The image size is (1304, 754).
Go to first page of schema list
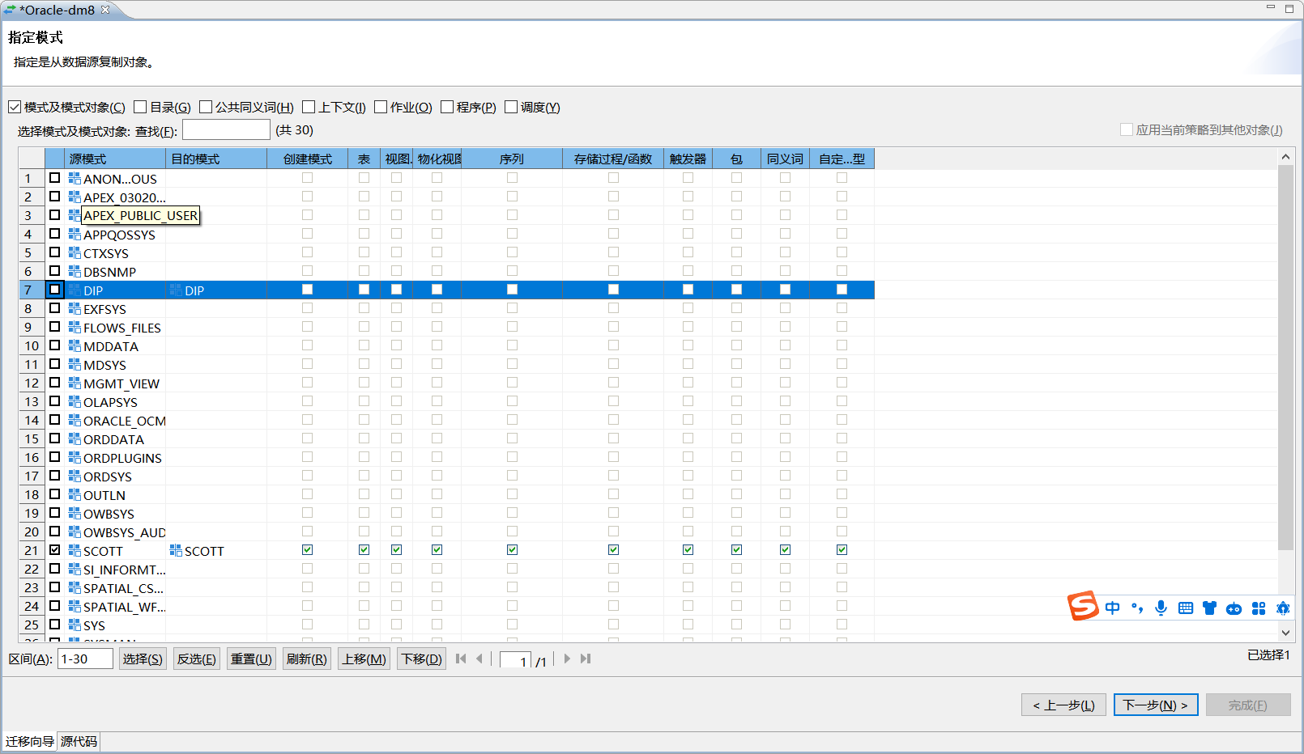tap(461, 659)
